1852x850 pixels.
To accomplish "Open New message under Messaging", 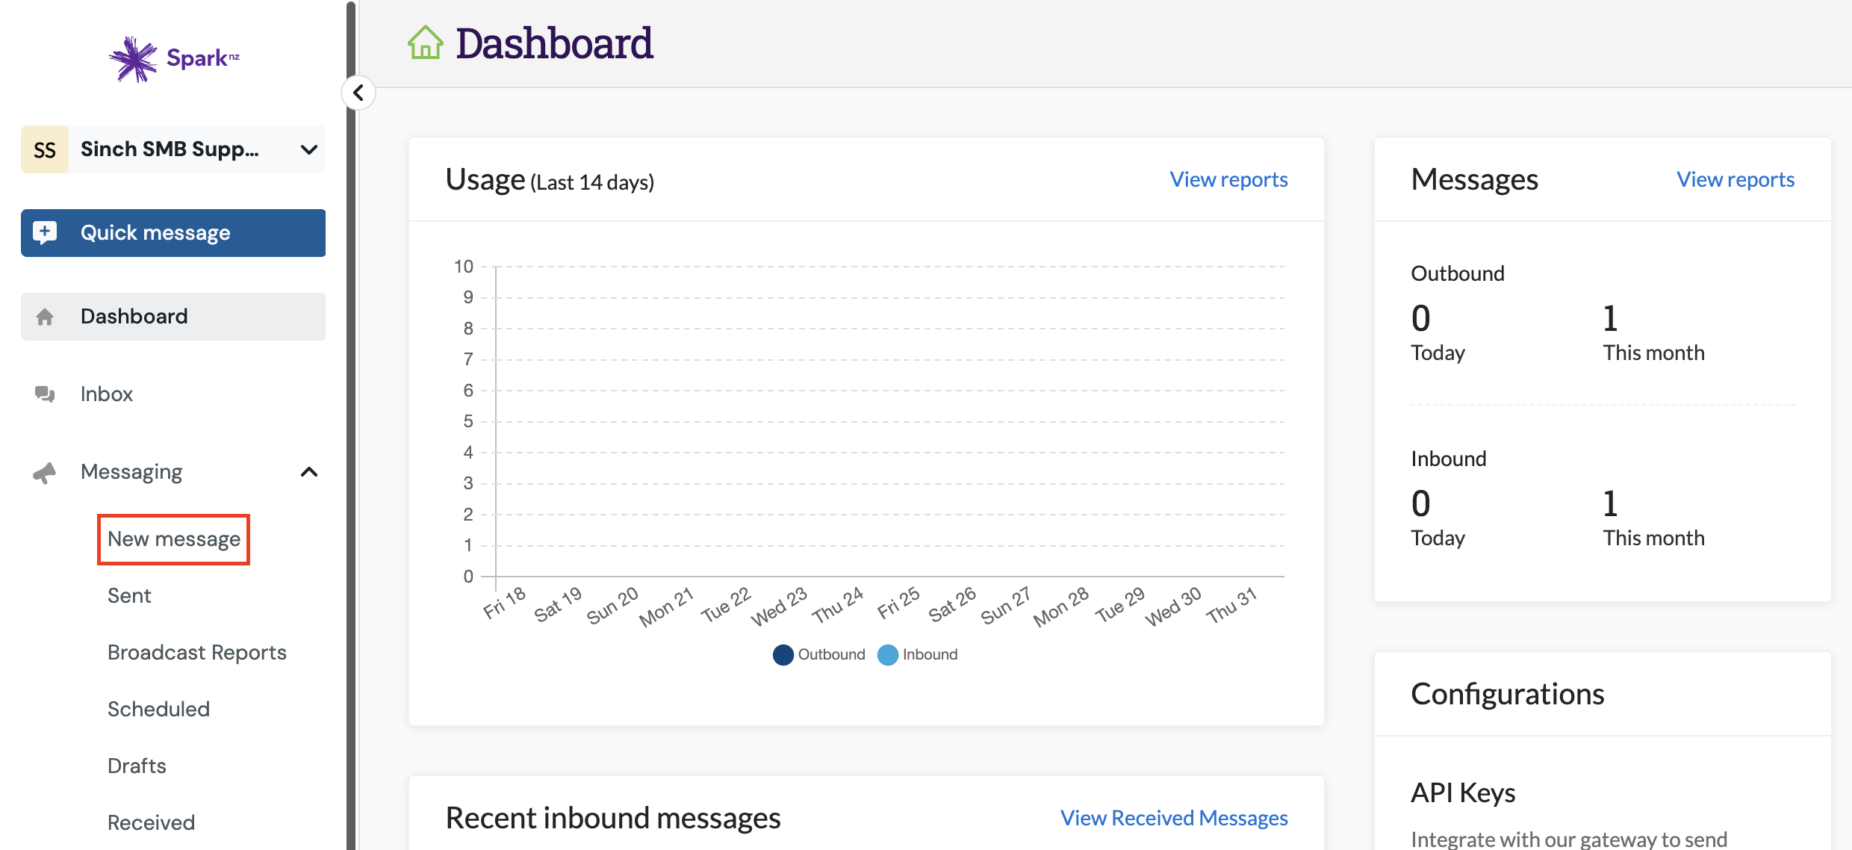I will click(x=174, y=539).
